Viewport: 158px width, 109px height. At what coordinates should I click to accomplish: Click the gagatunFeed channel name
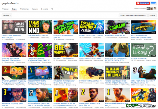tap(9, 3)
